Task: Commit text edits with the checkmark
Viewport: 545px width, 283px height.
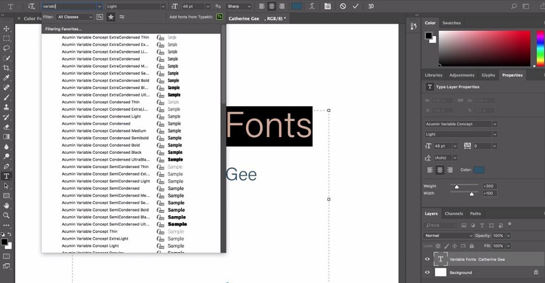Action: point(355,6)
